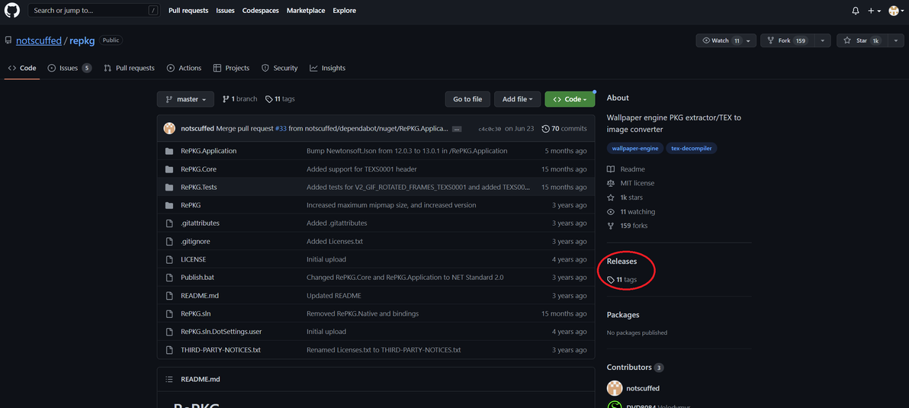Open the commit history clock icon
This screenshot has width=909, height=408.
[545, 129]
